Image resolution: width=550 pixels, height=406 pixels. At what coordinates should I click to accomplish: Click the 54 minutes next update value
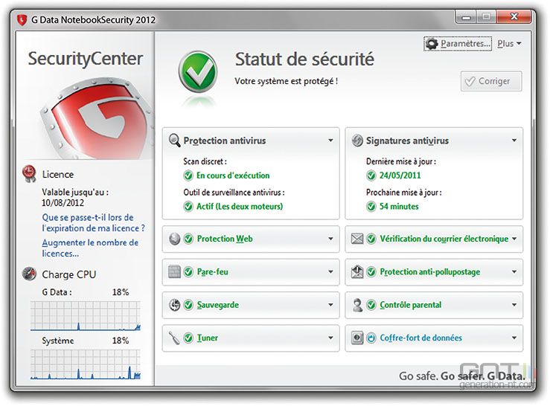(x=399, y=206)
